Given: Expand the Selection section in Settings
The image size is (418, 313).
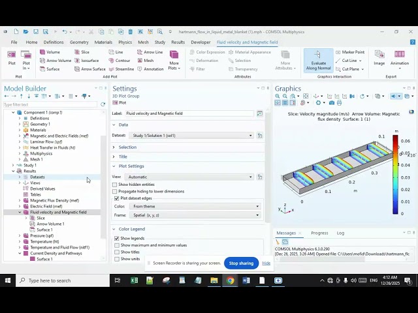Looking at the screenshot, I should coord(127,147).
